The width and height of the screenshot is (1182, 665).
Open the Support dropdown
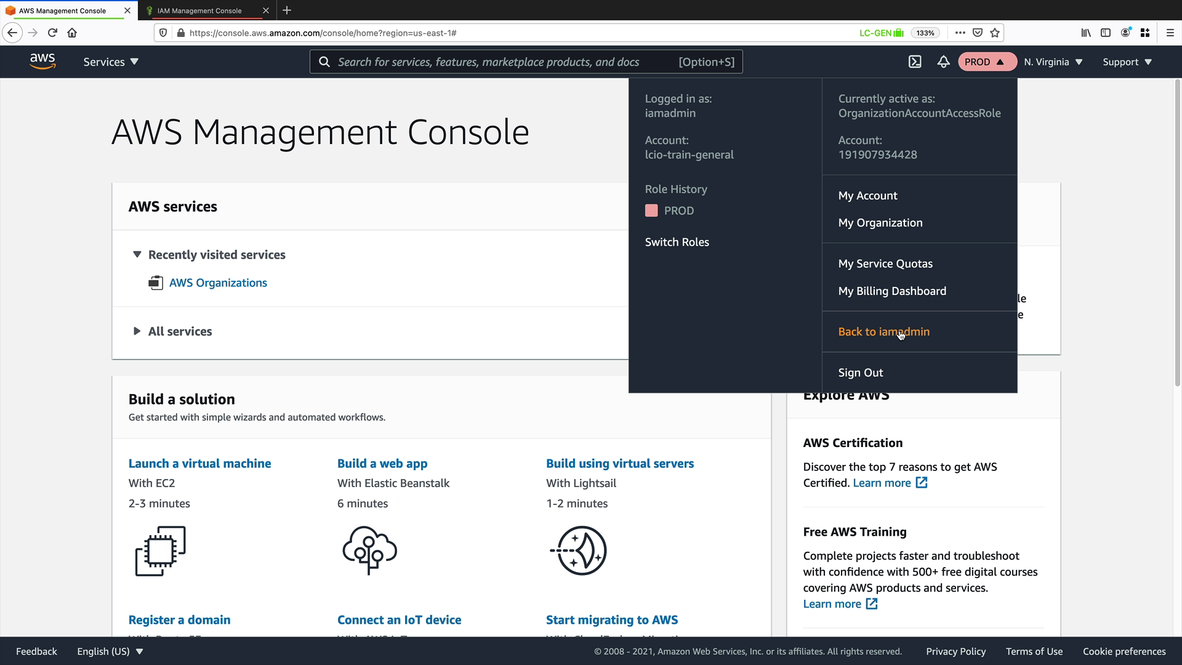tap(1127, 62)
